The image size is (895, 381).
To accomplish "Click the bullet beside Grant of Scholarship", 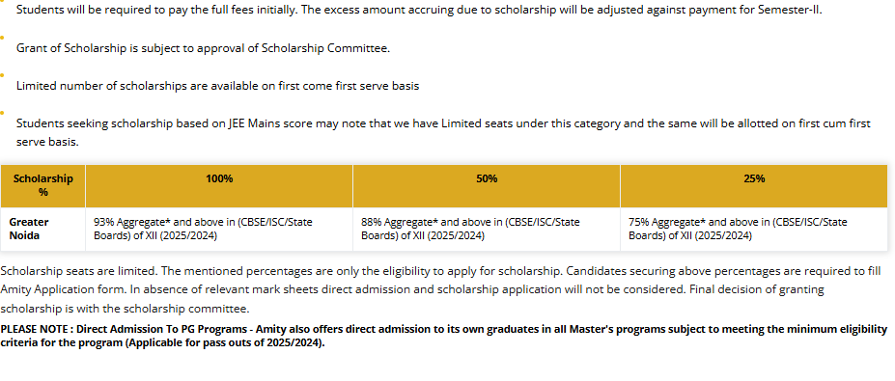I will 2,37.
